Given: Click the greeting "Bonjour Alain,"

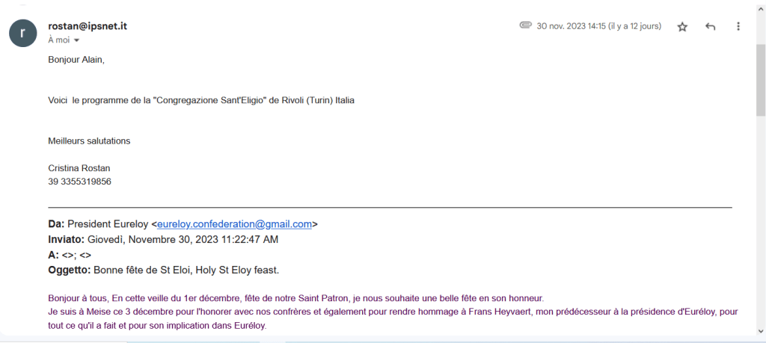Looking at the screenshot, I should (x=76, y=60).
